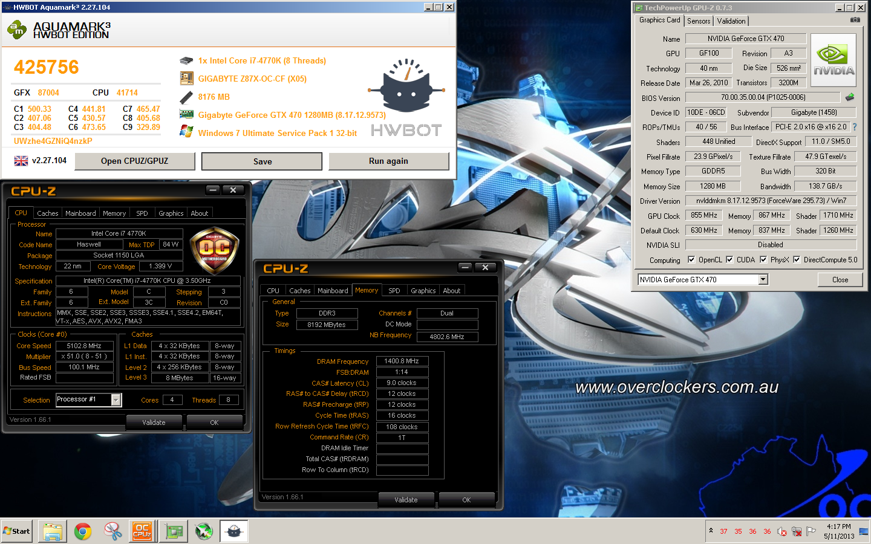871x544 pixels.
Task: Click the Gigabyte OC Motherboard badge in CPU-Z
Action: tap(214, 250)
